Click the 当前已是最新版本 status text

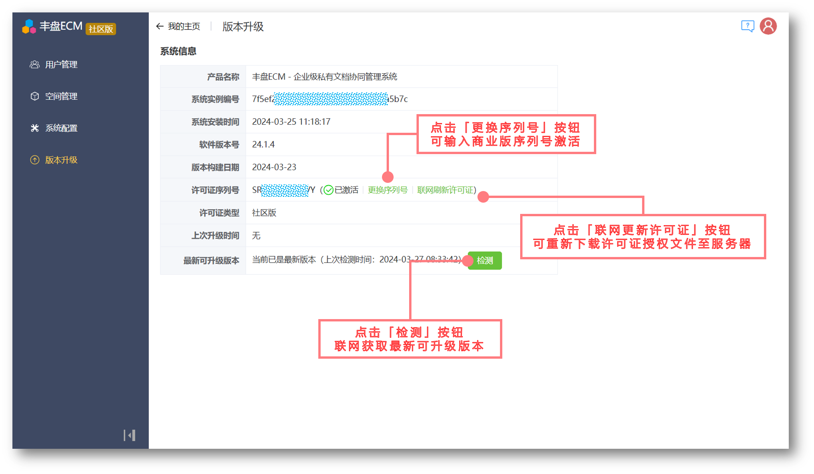point(284,260)
